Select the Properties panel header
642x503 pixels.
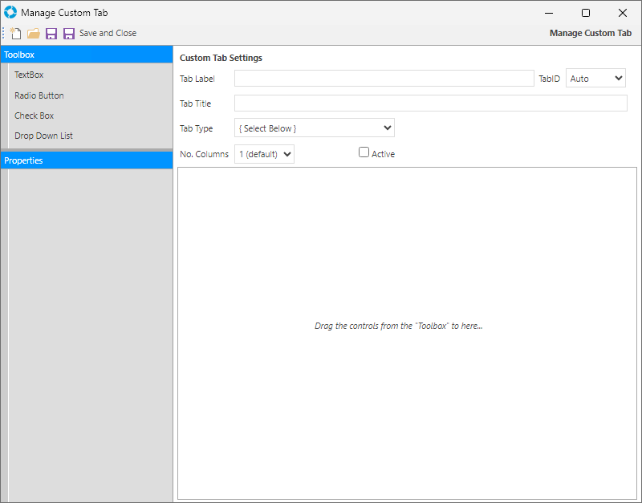(86, 160)
